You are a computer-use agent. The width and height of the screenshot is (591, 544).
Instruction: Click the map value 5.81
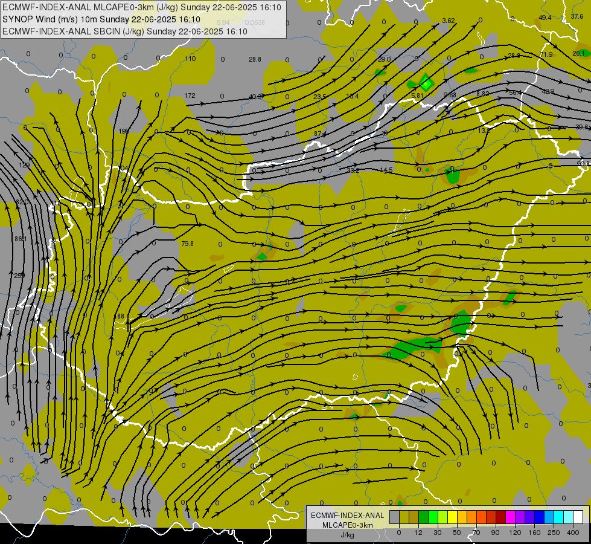click(418, 96)
